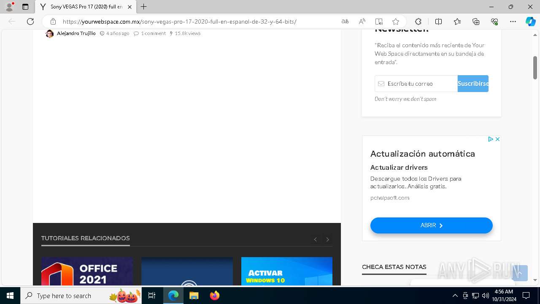Show next related tutorials

pos(327,239)
